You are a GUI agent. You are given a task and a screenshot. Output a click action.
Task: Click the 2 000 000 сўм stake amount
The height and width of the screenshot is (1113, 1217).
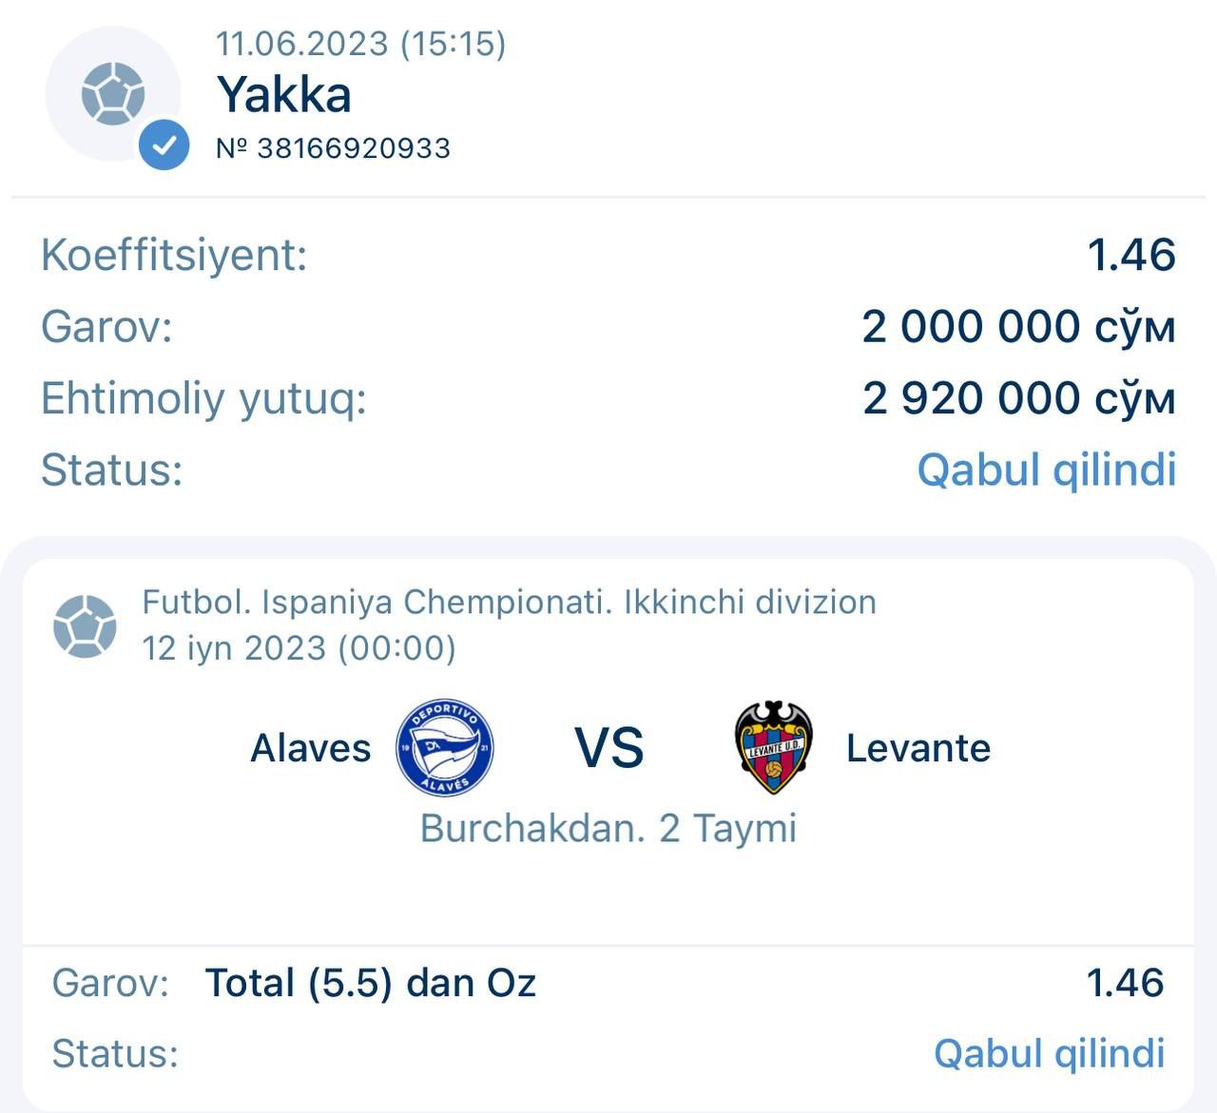[x=1018, y=327]
